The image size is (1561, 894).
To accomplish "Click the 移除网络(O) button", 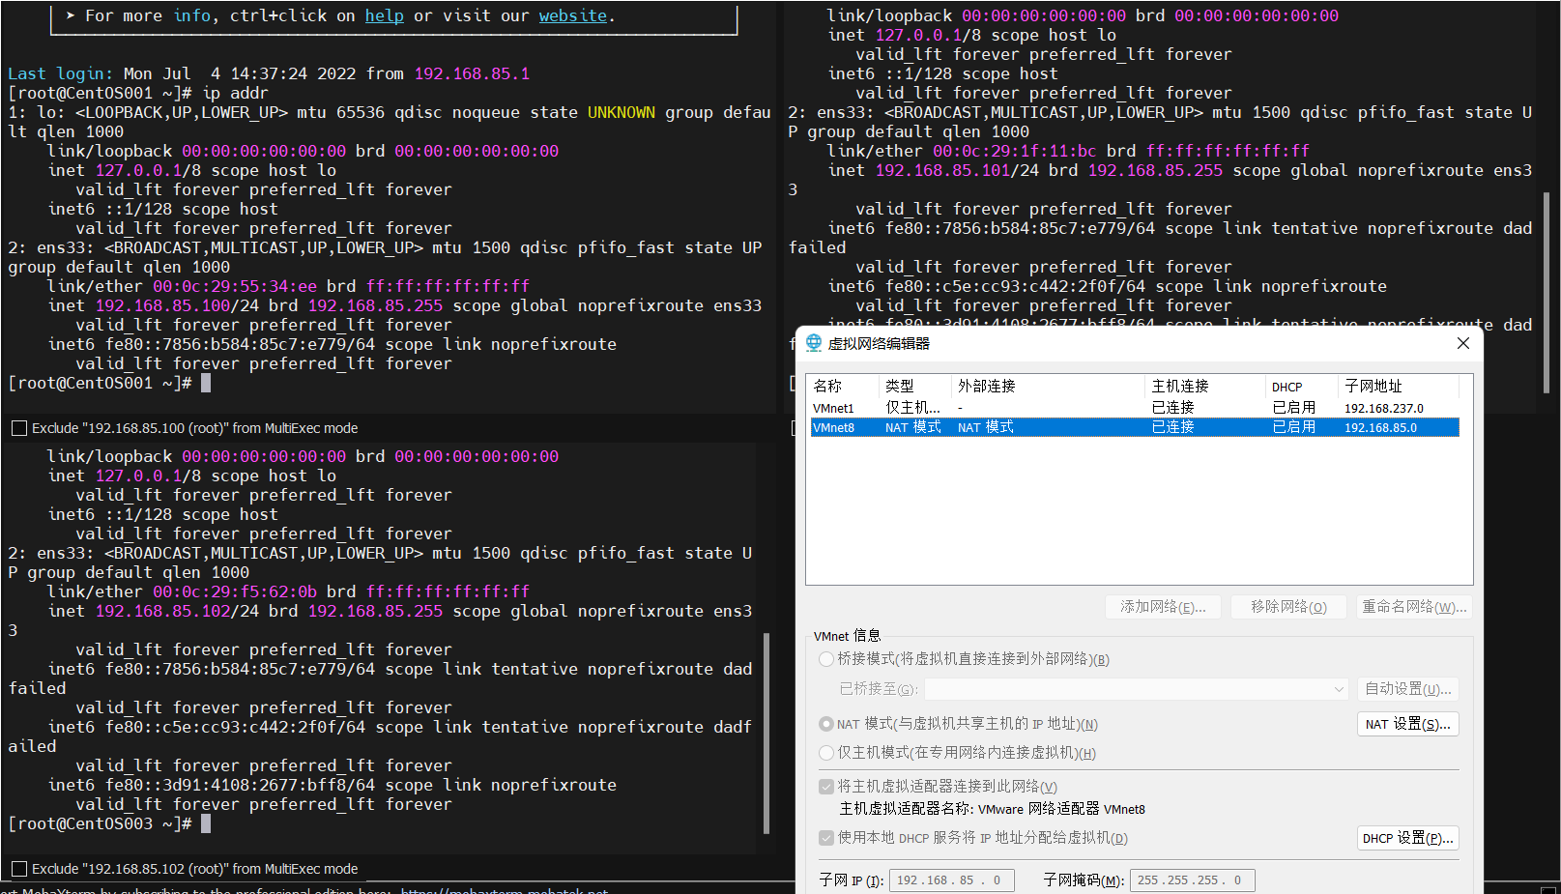I will 1288,607.
